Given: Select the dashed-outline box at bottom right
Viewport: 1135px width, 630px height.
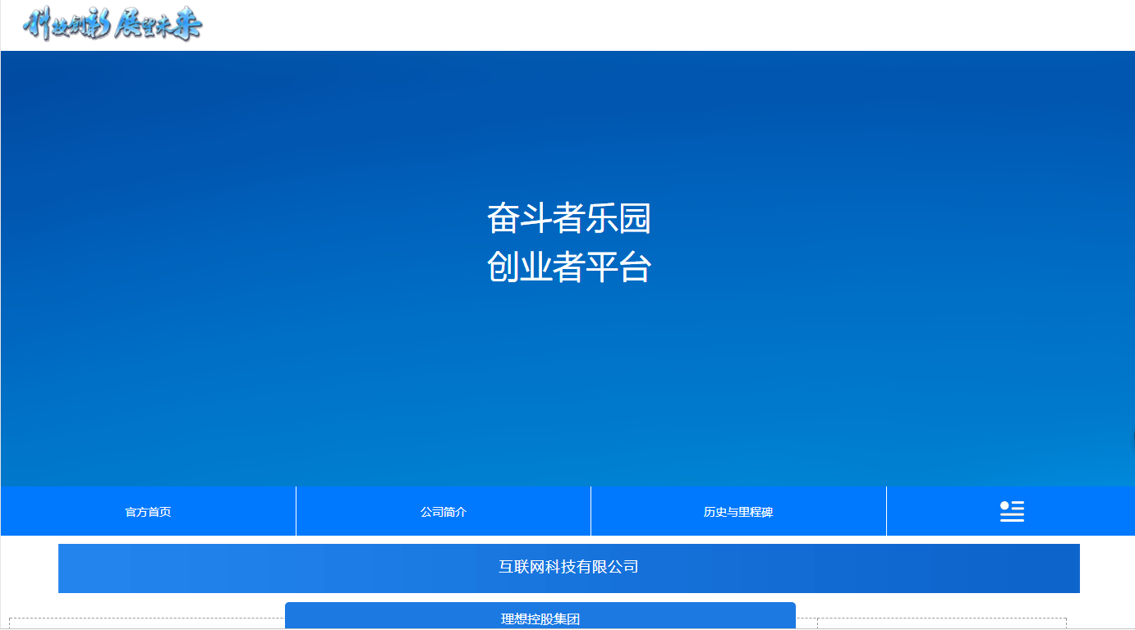Looking at the screenshot, I should pos(941,623).
